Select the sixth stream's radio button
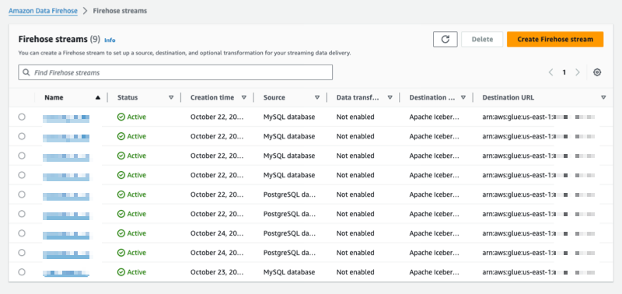 coord(22,214)
